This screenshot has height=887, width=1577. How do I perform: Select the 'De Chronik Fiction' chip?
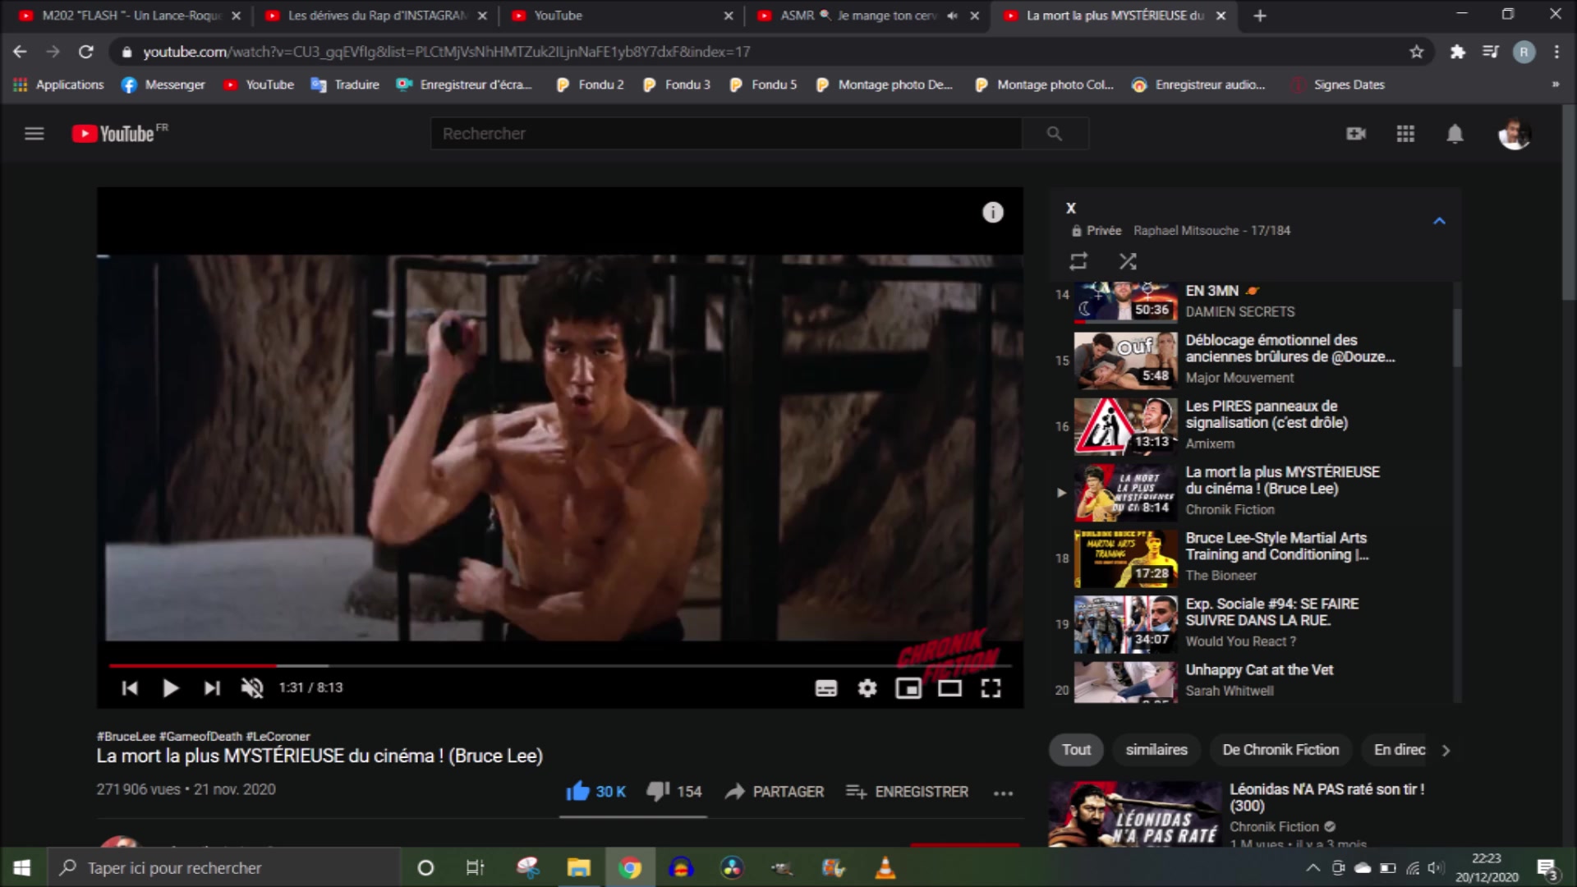[1280, 750]
